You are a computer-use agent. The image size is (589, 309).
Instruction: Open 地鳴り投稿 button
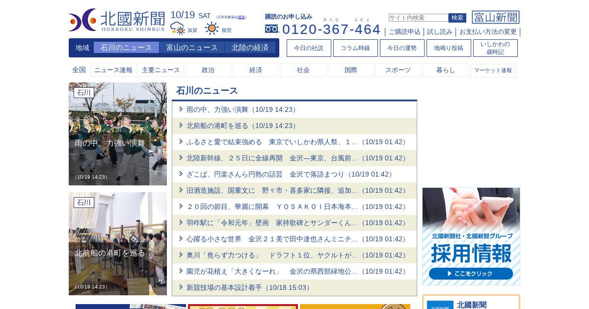tap(449, 48)
